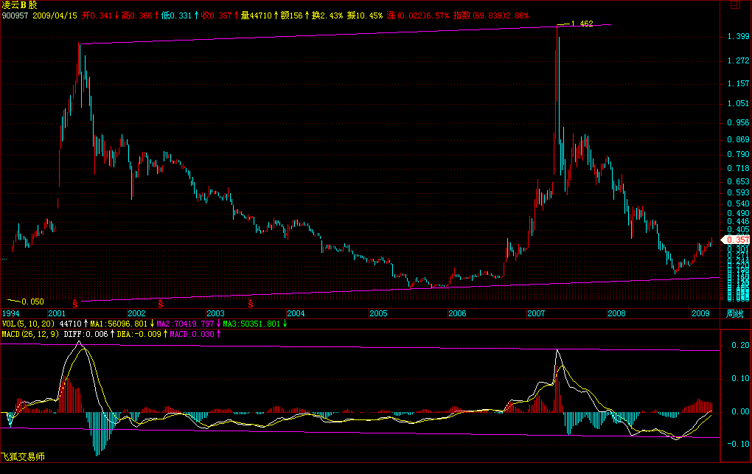
Task: Click the DIFF:0.006 value
Action: click(x=86, y=334)
